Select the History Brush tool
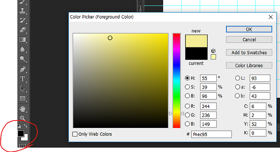 (x=23, y=20)
